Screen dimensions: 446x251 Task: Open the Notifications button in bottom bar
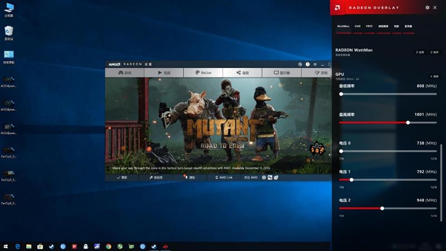(x=190, y=177)
